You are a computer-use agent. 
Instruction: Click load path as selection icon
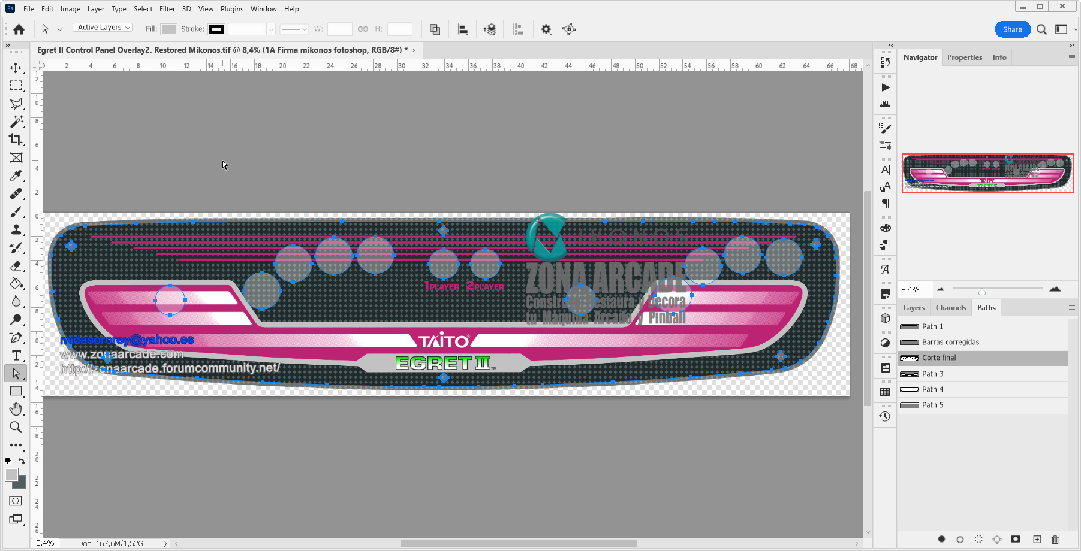(x=978, y=540)
